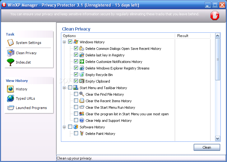227x162 pixels.
Task: View History entry in View History panel
Action: [x=21, y=89]
